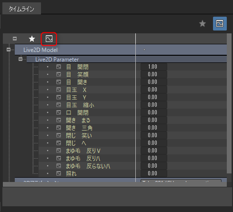Click the gray star icon at top right

203,23
